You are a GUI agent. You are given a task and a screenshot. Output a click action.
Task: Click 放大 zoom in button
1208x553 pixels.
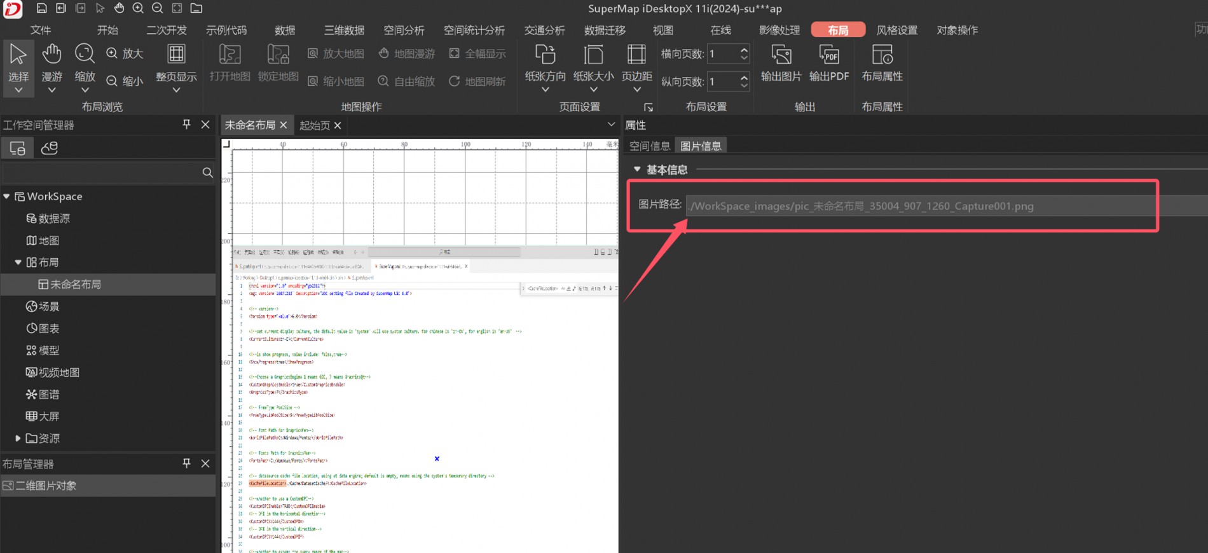pos(125,53)
